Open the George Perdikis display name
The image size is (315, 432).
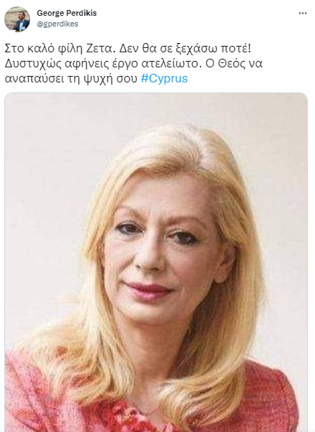pos(67,13)
